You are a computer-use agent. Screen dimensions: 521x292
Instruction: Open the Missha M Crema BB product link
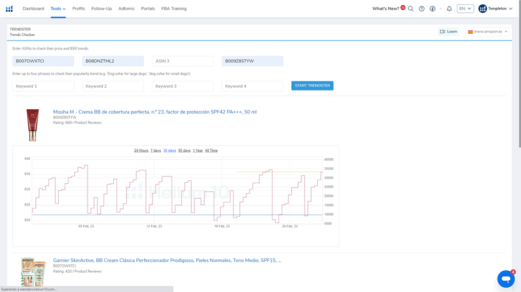click(x=155, y=112)
